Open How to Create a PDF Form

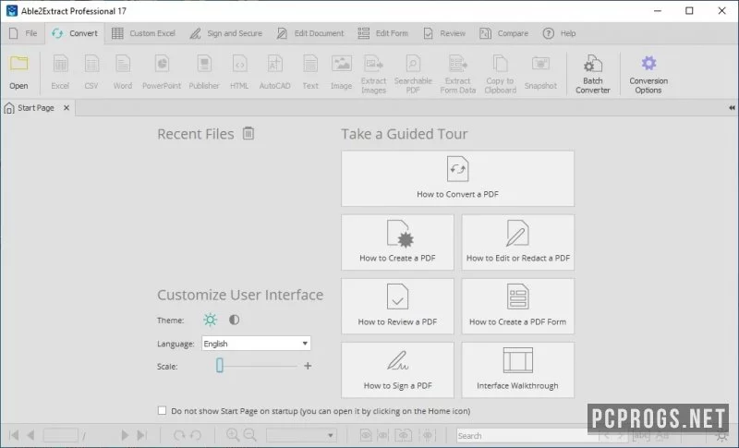click(518, 306)
